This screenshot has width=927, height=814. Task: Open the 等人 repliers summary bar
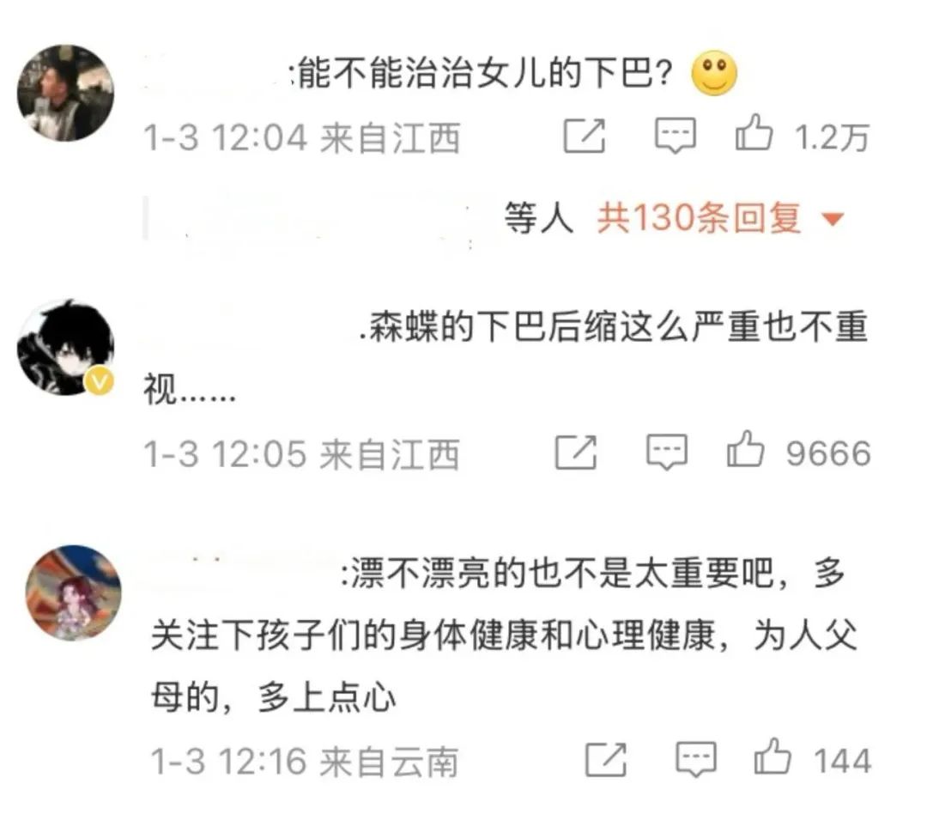(497, 218)
